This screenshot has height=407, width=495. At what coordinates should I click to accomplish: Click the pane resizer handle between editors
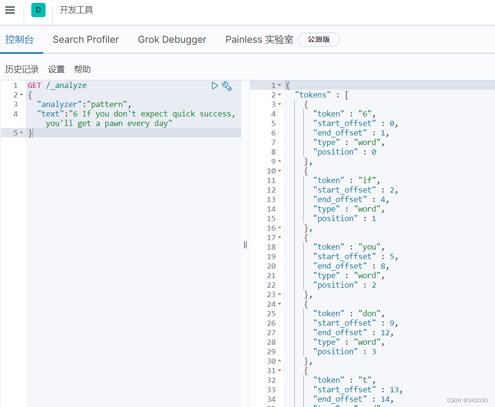(245, 245)
